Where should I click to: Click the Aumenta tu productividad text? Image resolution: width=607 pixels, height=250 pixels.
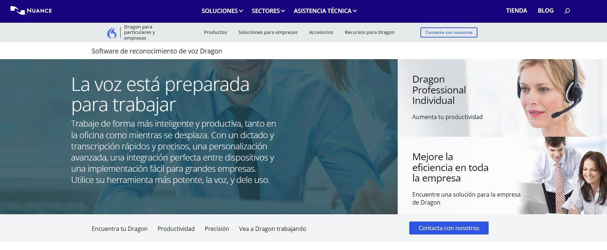coord(447,117)
